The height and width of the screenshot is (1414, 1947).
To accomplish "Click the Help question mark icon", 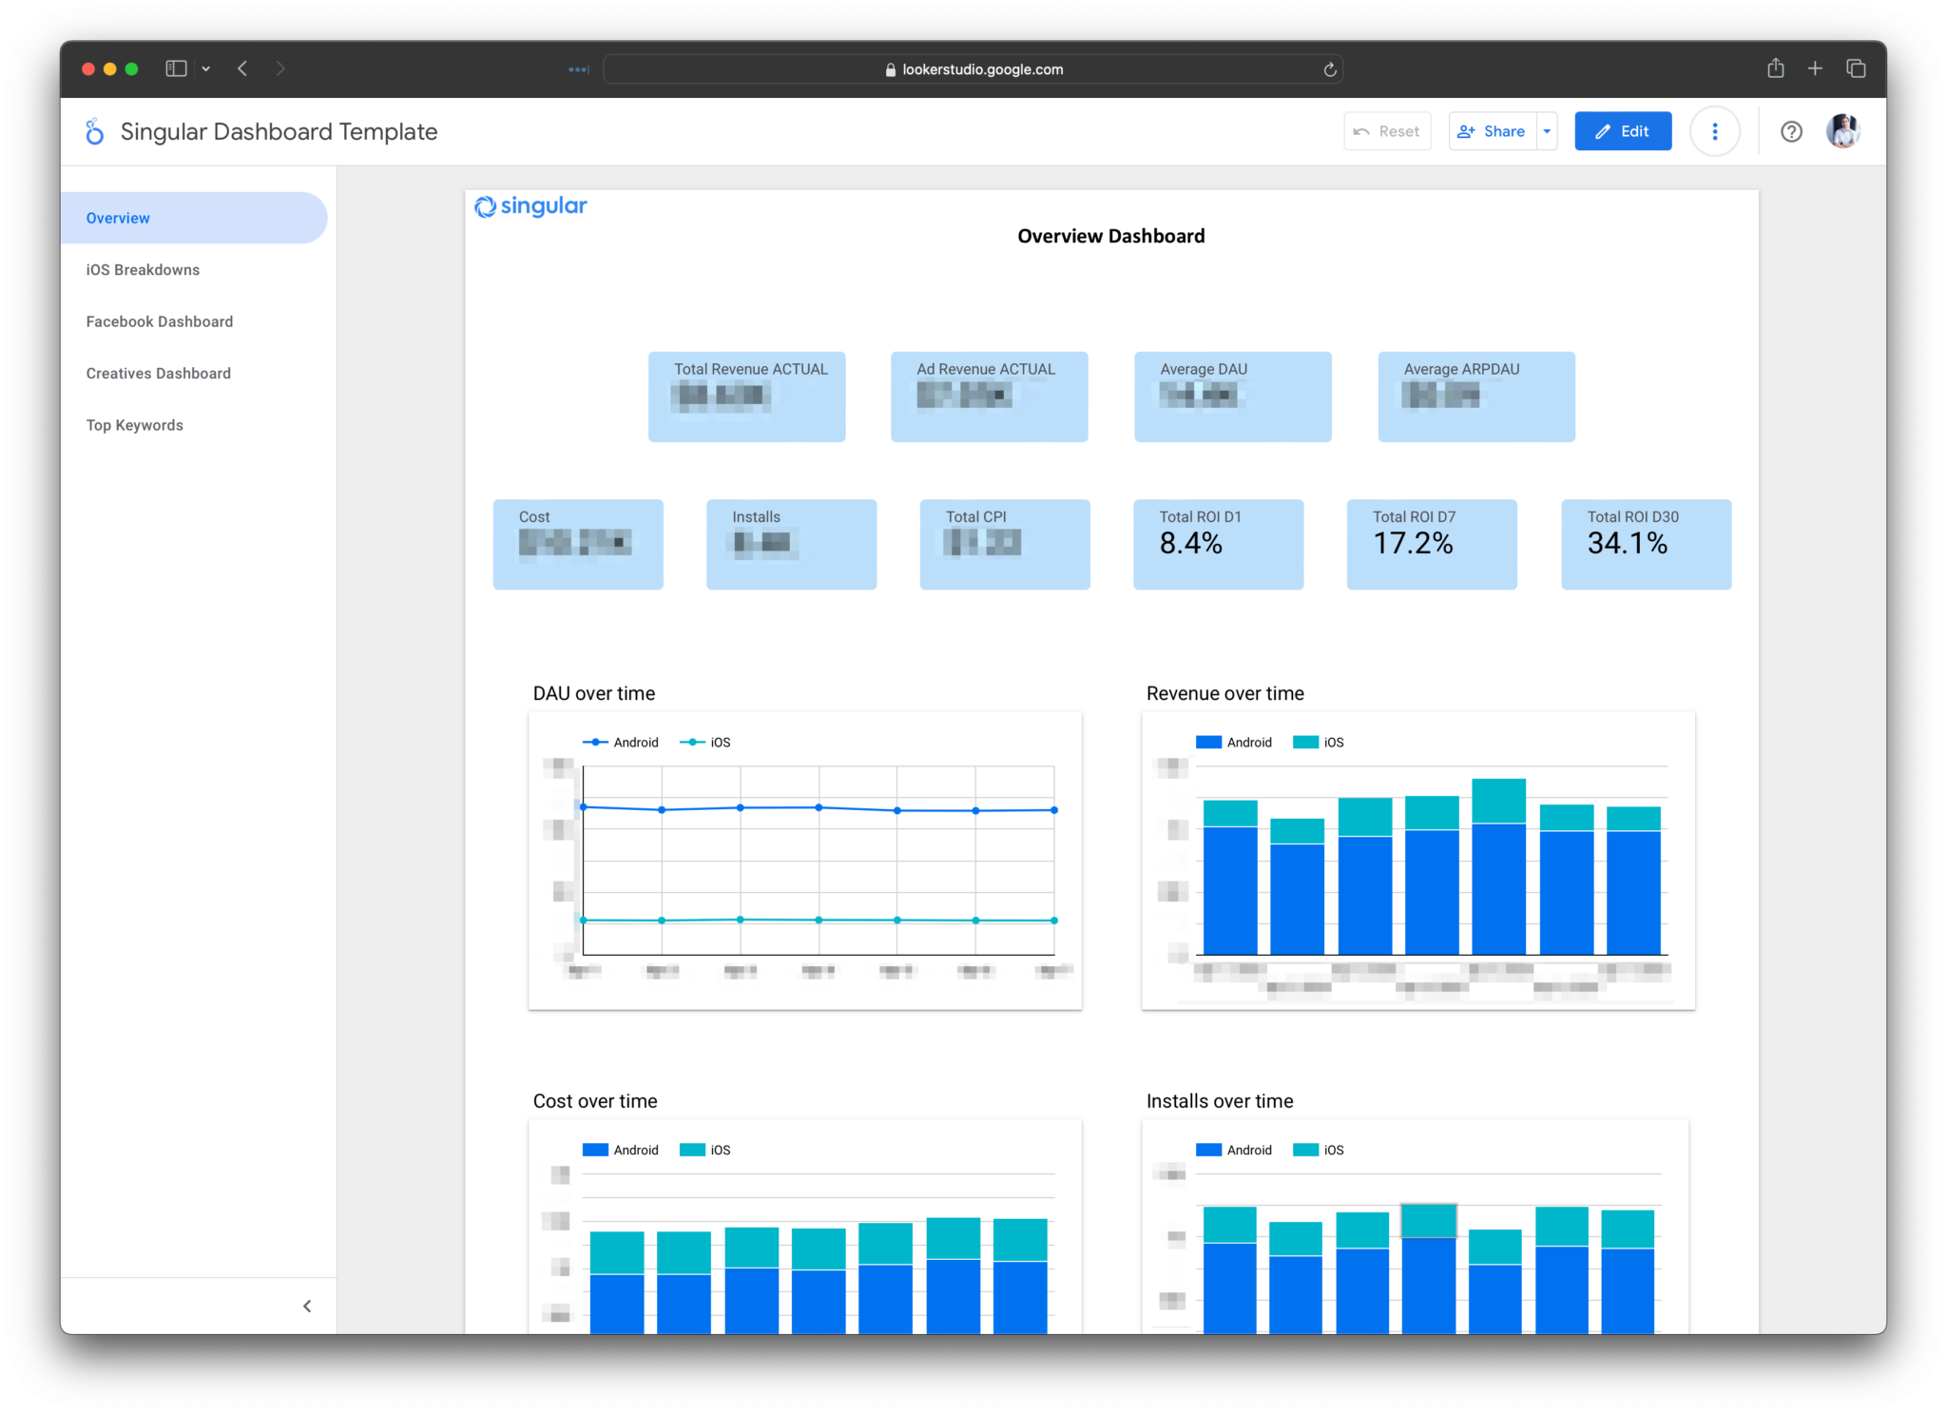I will [x=1791, y=131].
